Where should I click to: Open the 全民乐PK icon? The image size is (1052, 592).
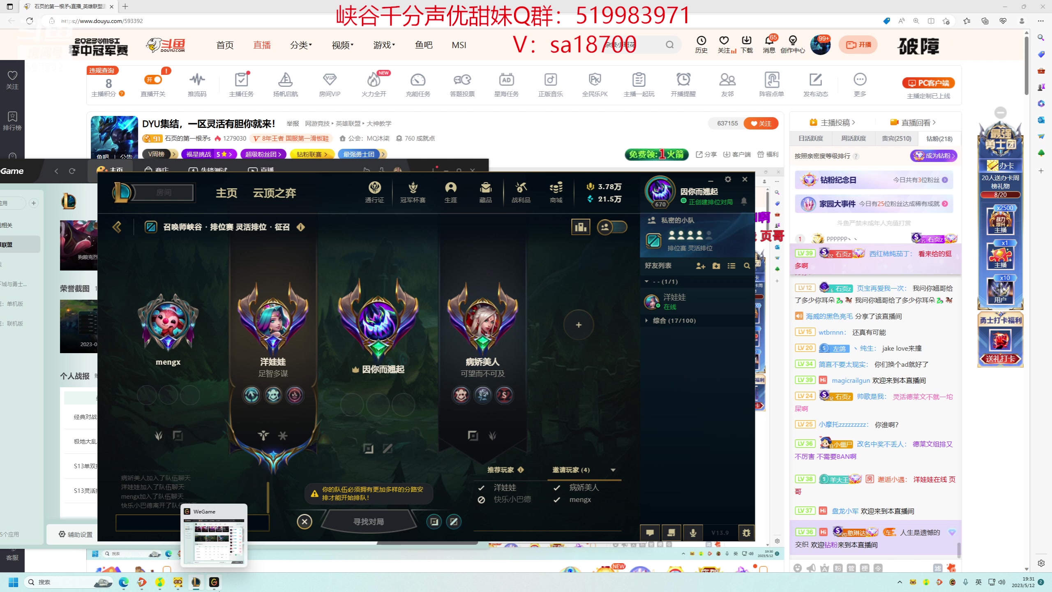tap(595, 85)
